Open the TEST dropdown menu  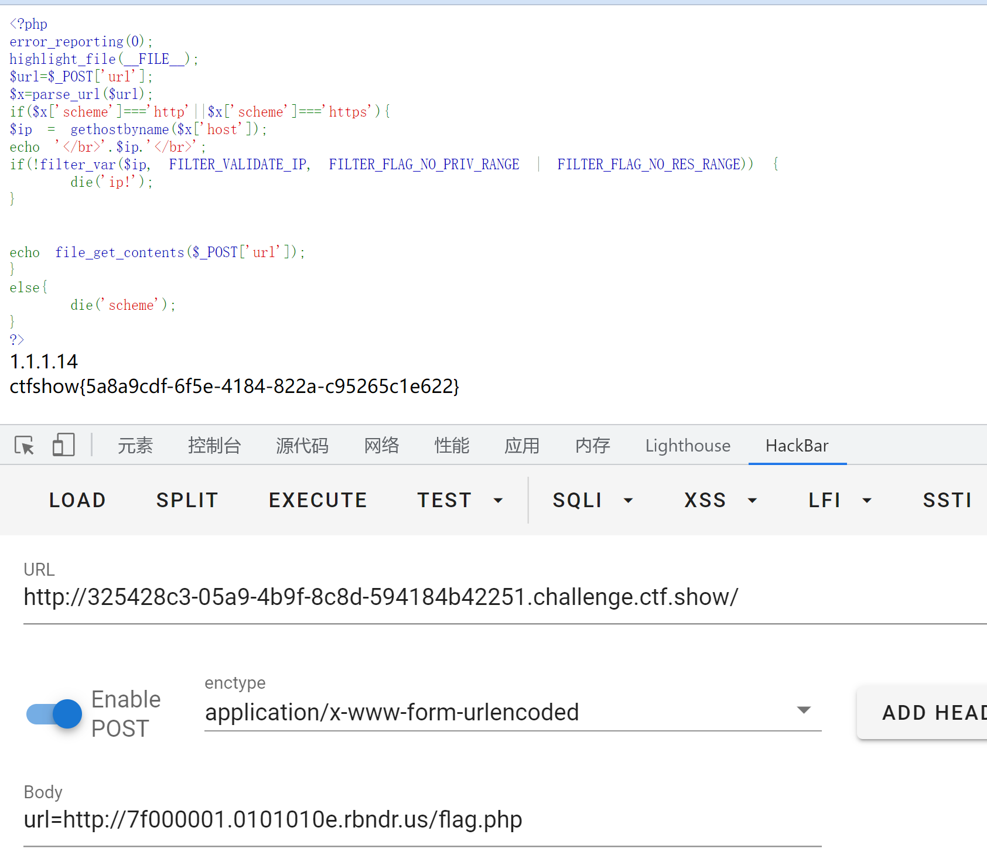coord(460,500)
